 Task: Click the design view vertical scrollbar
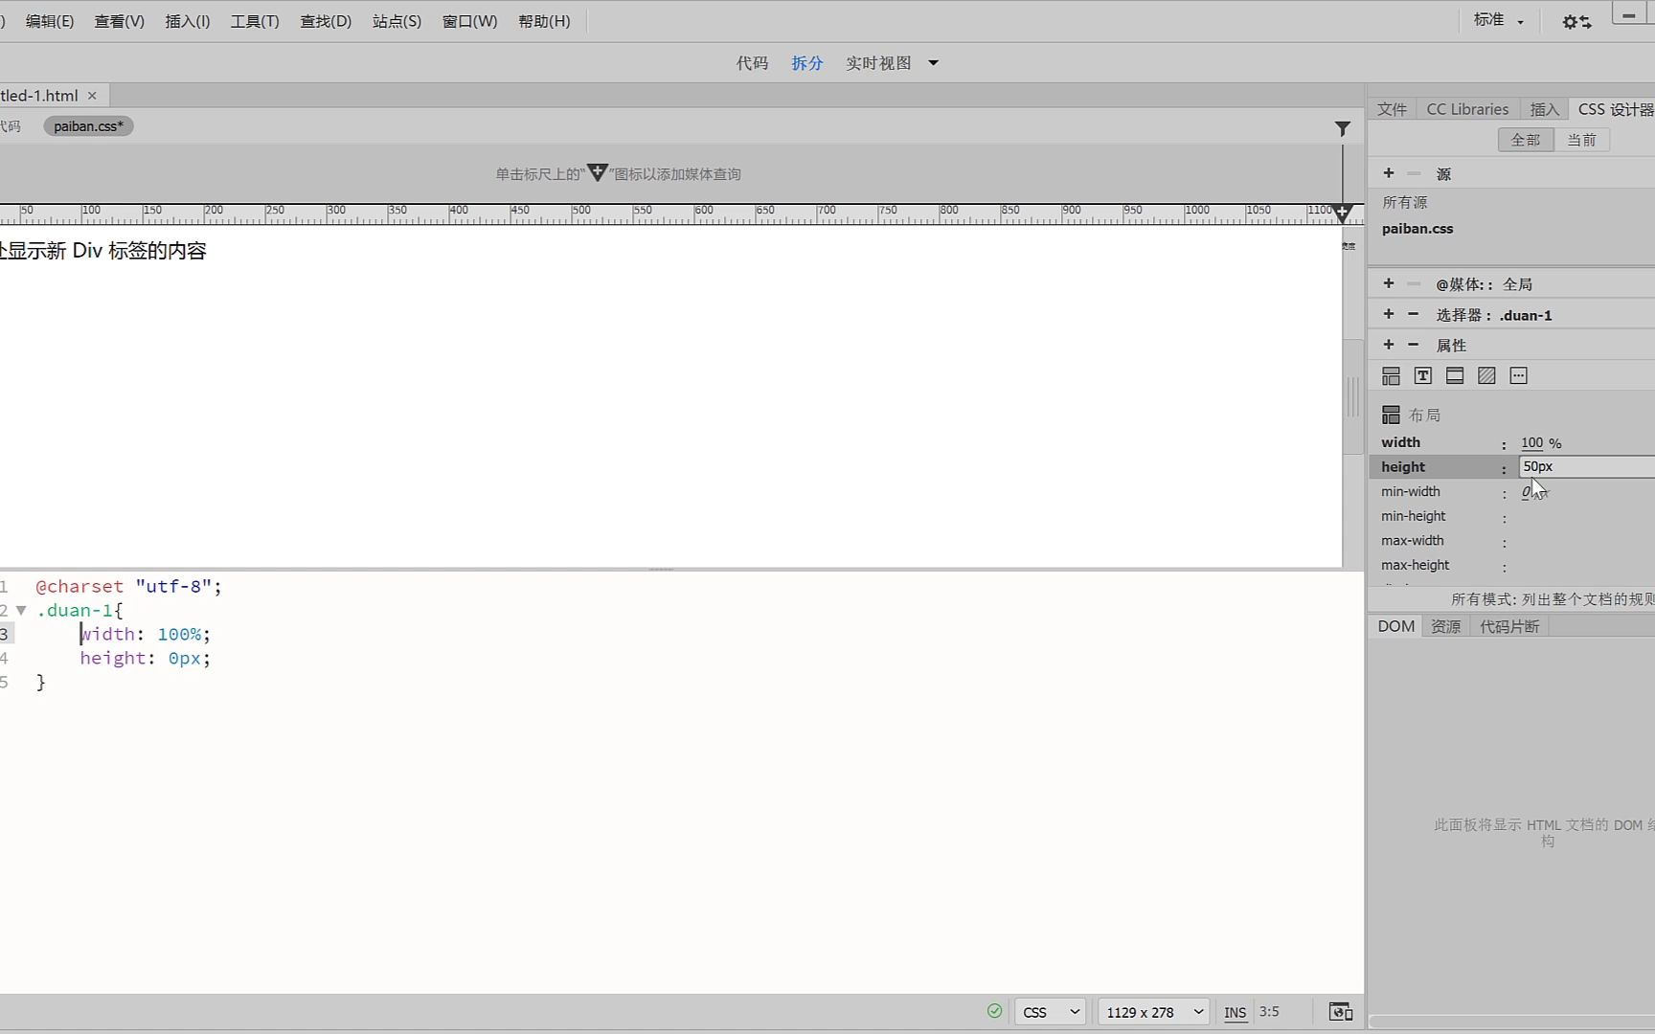tap(1352, 396)
